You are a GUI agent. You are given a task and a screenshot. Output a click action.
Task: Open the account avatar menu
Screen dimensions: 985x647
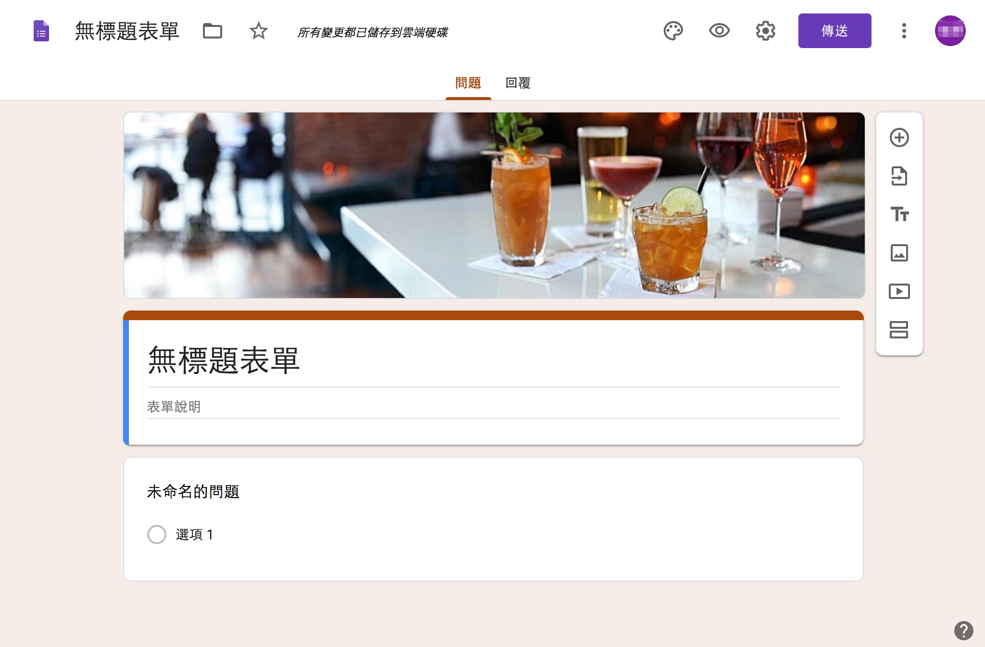950,31
